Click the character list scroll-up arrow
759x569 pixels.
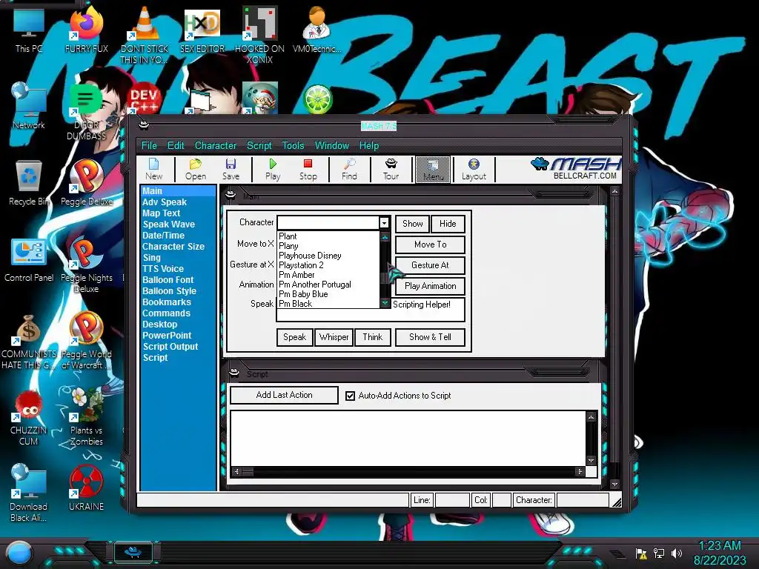(x=385, y=237)
